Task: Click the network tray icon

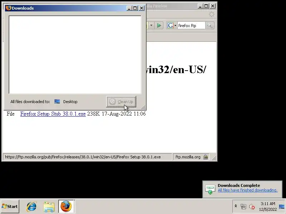Action: [x=243, y=207]
